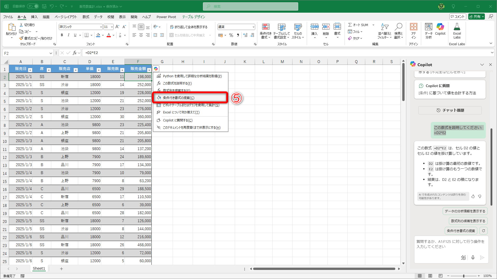Click the zoom slider in the status bar

point(463,276)
